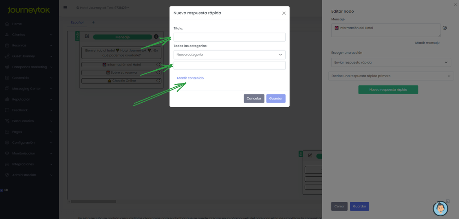
Task: Click the Añadir contenido link
Action: (190, 78)
